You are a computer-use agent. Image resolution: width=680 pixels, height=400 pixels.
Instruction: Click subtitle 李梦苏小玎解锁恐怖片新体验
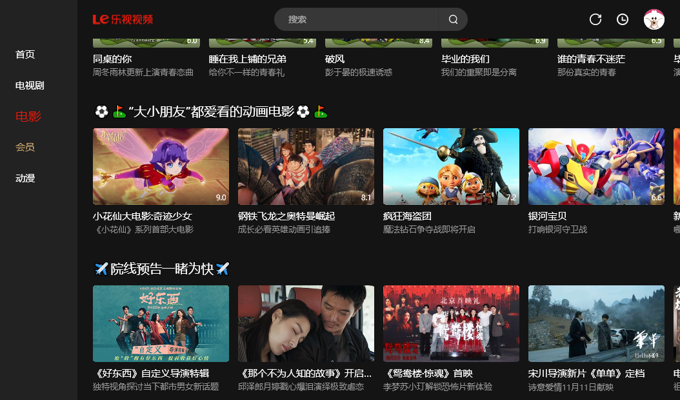pyautogui.click(x=437, y=386)
